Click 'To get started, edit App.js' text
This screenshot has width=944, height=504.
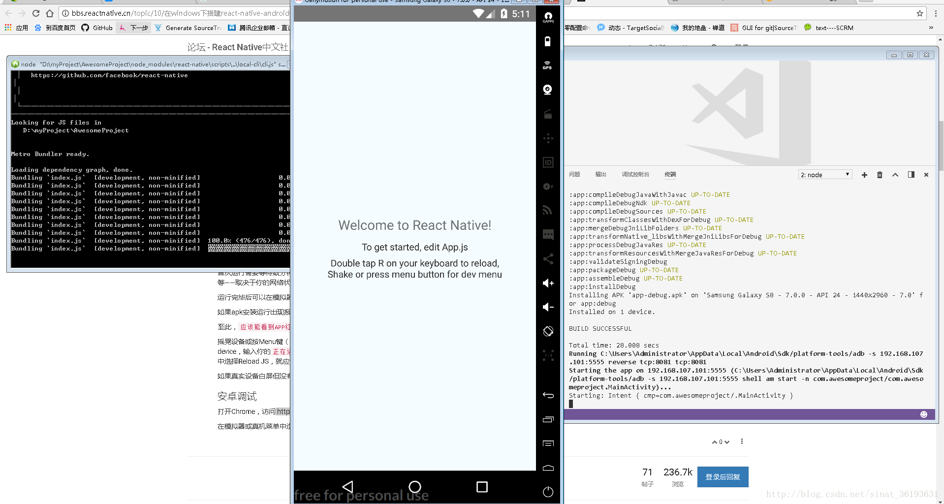415,247
